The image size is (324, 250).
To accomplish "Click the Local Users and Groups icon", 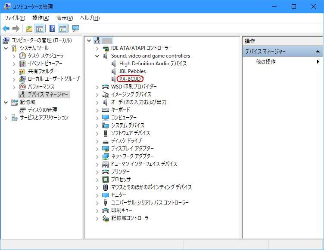I will [x=22, y=79].
